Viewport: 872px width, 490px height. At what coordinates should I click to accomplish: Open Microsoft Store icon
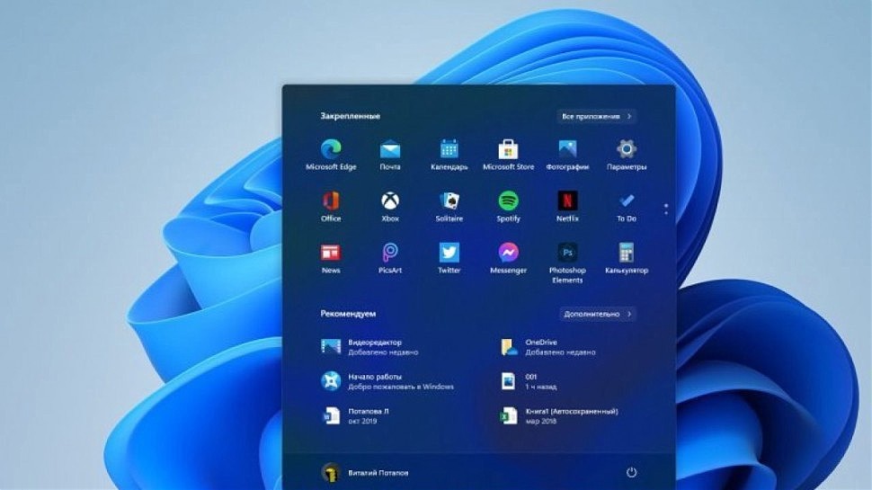508,155
